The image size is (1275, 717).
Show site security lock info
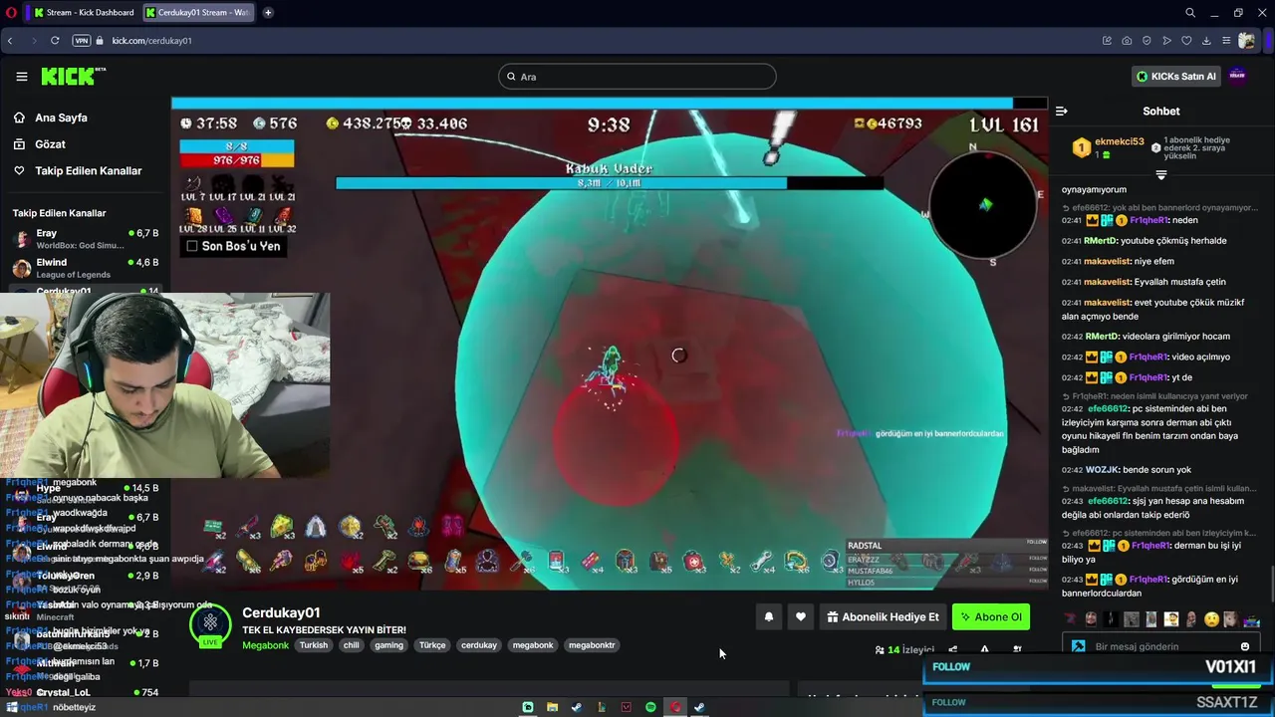[102, 41]
